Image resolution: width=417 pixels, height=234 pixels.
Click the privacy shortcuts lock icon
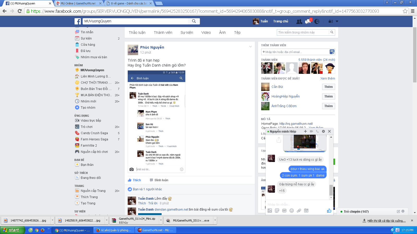pos(330,21)
